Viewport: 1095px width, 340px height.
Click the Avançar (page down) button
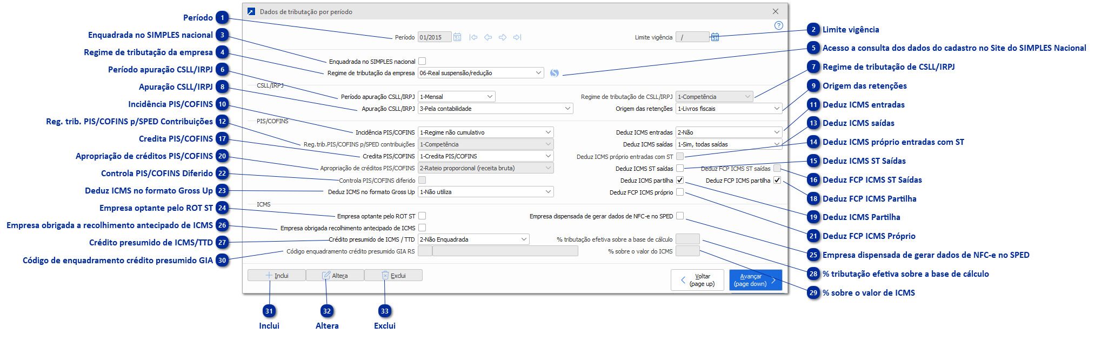click(x=756, y=280)
